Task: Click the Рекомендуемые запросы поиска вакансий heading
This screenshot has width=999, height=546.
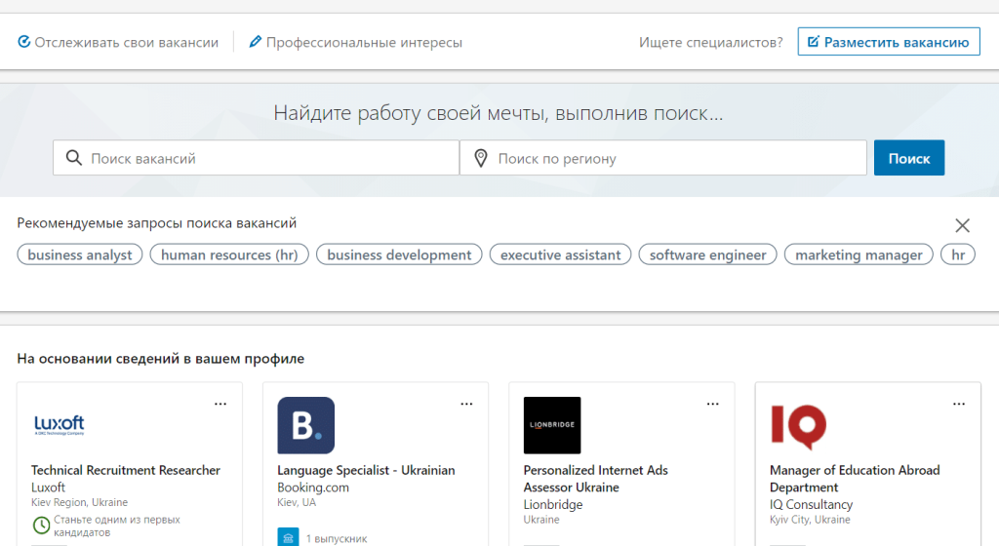Action: point(157,222)
